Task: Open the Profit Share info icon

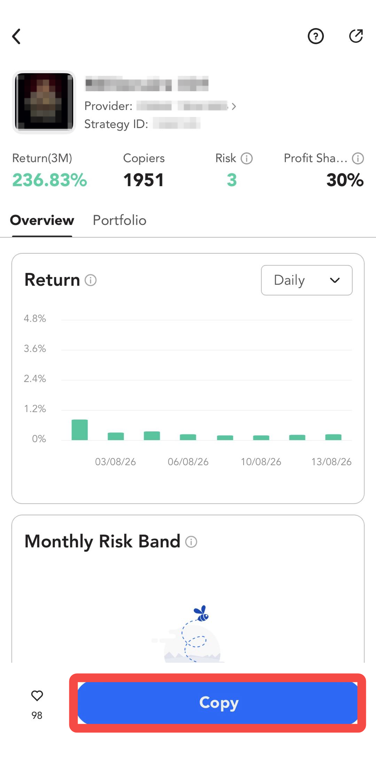Action: tap(358, 158)
